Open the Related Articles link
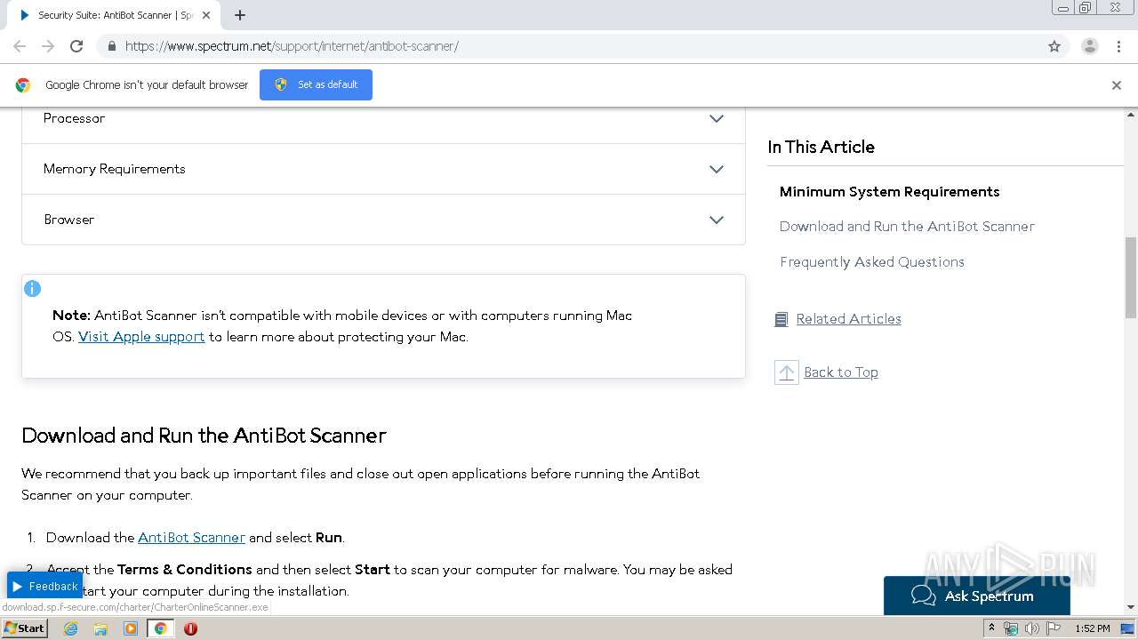The width and height of the screenshot is (1138, 640). (x=848, y=319)
